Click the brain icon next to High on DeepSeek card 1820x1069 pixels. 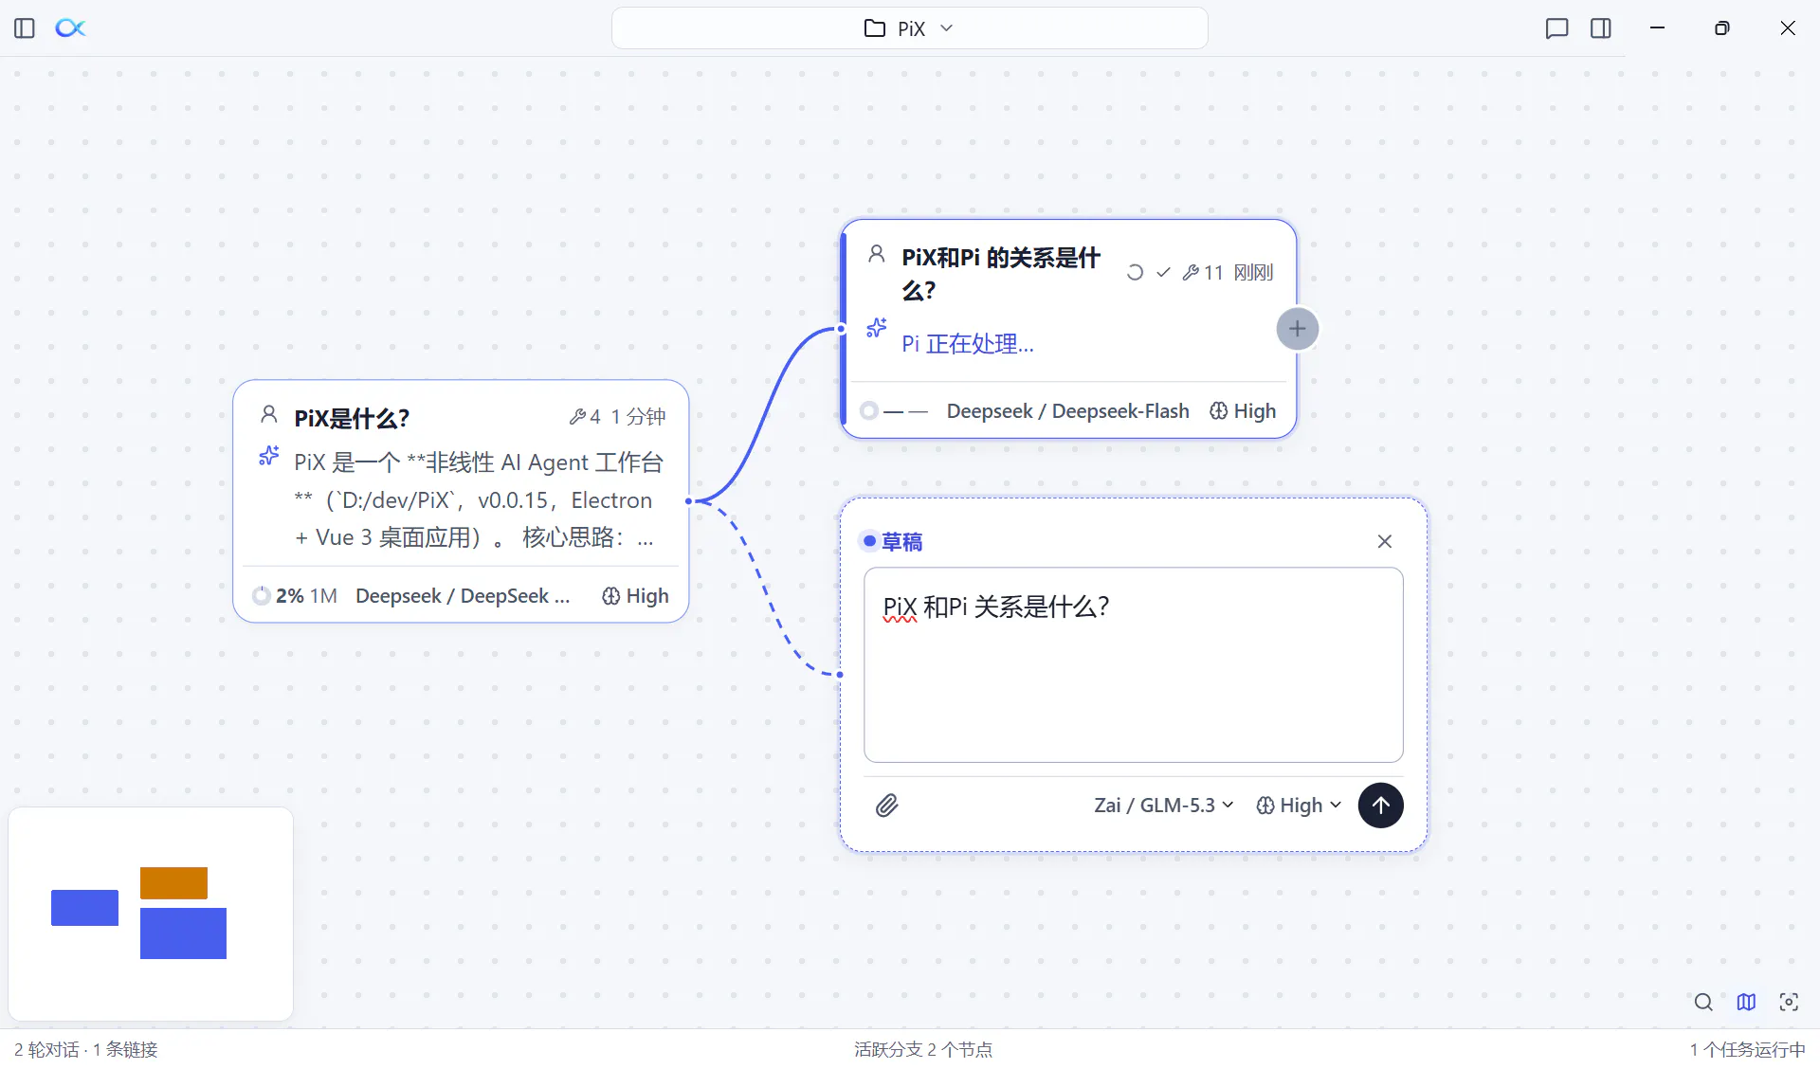[x=611, y=596]
